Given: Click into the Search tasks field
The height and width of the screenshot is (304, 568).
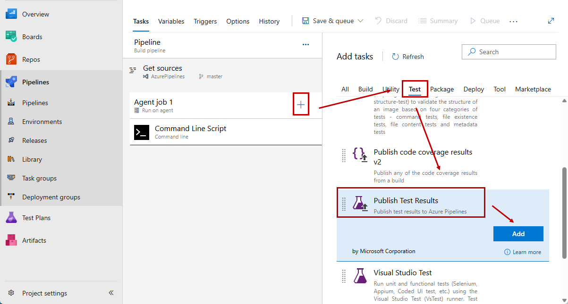Looking at the screenshot, I should (x=509, y=52).
